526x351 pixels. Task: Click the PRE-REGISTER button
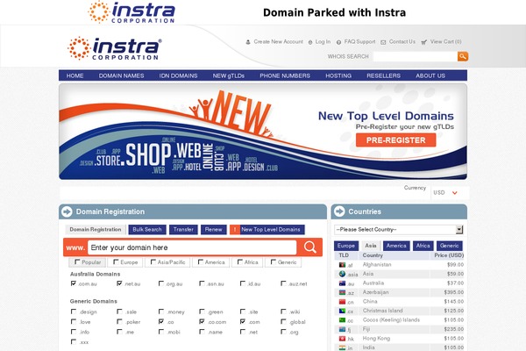396,140
